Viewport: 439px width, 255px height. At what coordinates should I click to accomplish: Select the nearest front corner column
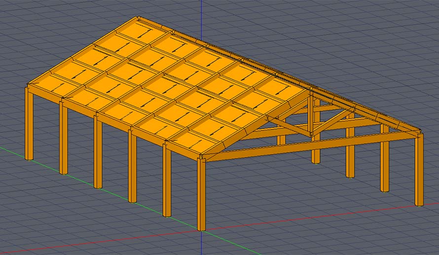(x=201, y=197)
